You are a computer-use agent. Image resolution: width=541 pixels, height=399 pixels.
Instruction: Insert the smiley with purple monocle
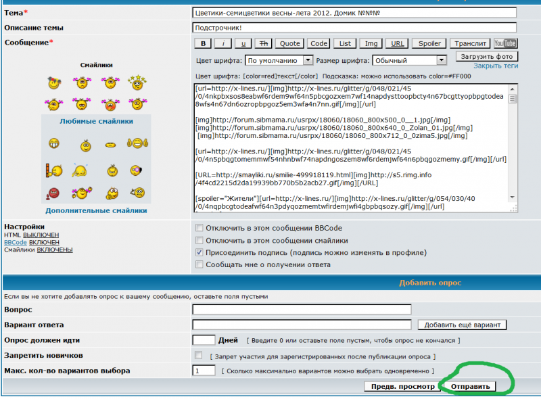point(136,170)
